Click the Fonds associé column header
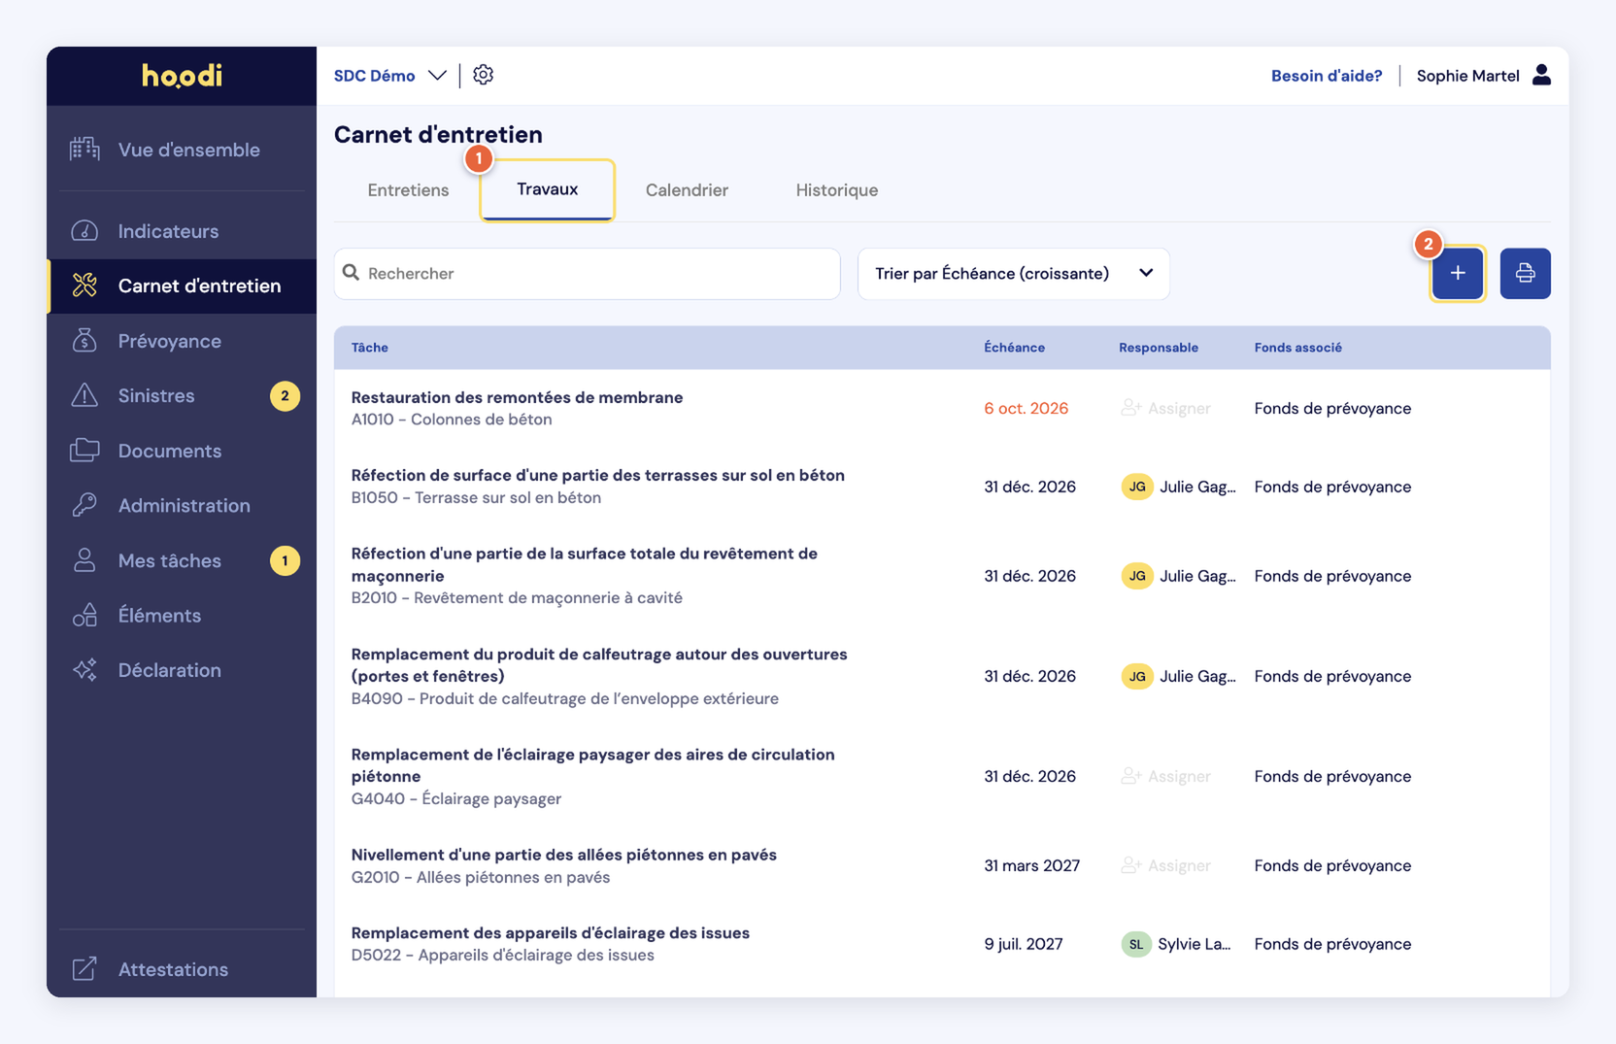Viewport: 1616px width, 1044px height. click(x=1297, y=348)
